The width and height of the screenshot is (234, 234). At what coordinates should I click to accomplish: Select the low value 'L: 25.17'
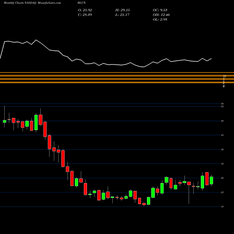122,15
